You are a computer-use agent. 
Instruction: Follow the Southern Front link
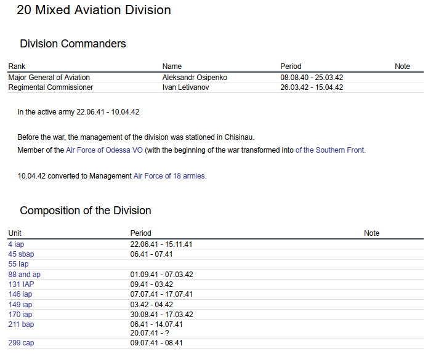[x=330, y=150]
